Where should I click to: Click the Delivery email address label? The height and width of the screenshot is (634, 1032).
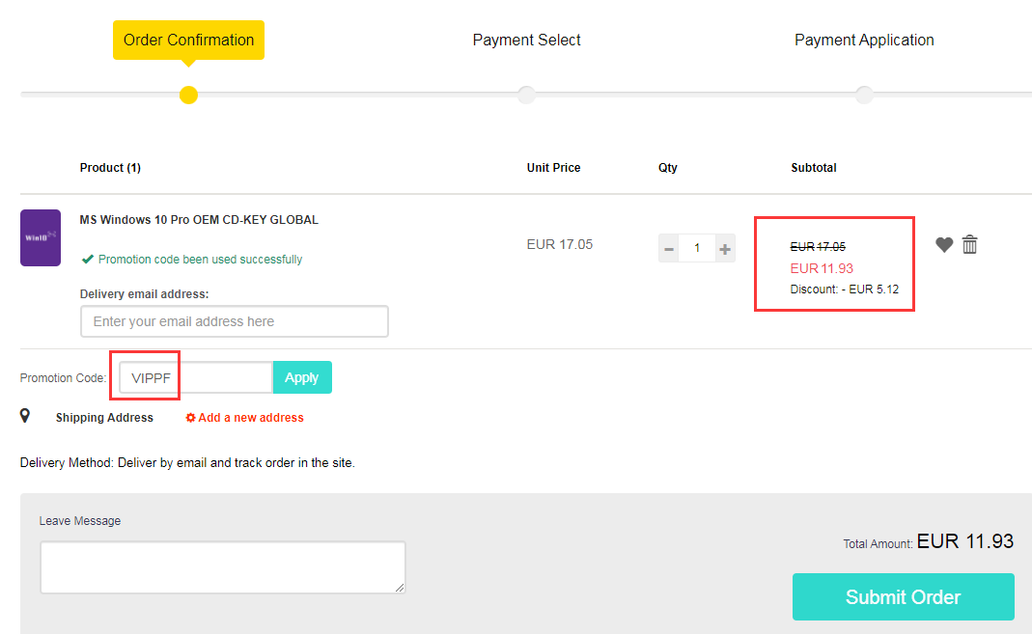pyautogui.click(x=144, y=294)
